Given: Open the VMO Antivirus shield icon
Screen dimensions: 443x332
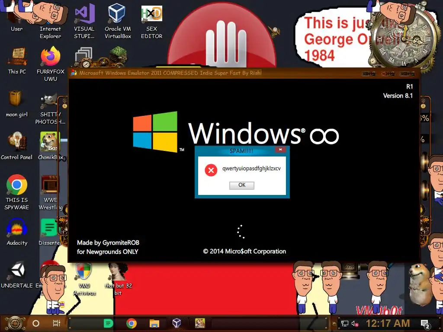Looking at the screenshot, I should click(x=84, y=279).
